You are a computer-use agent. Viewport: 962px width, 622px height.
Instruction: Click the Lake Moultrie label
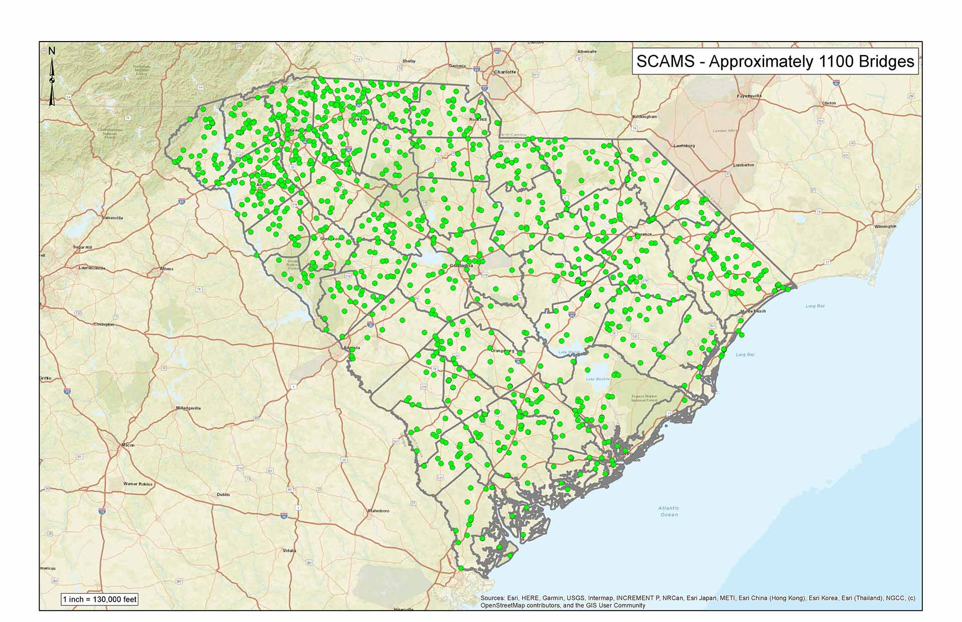tap(598, 379)
